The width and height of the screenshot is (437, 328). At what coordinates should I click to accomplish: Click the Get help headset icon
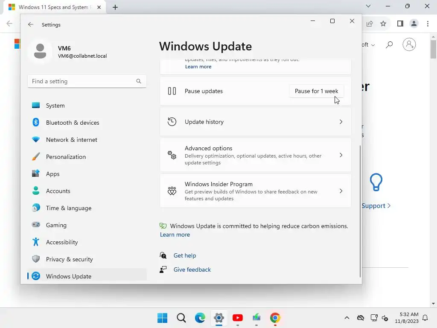click(x=163, y=255)
